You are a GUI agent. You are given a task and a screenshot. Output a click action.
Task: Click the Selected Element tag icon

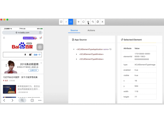click(122, 40)
